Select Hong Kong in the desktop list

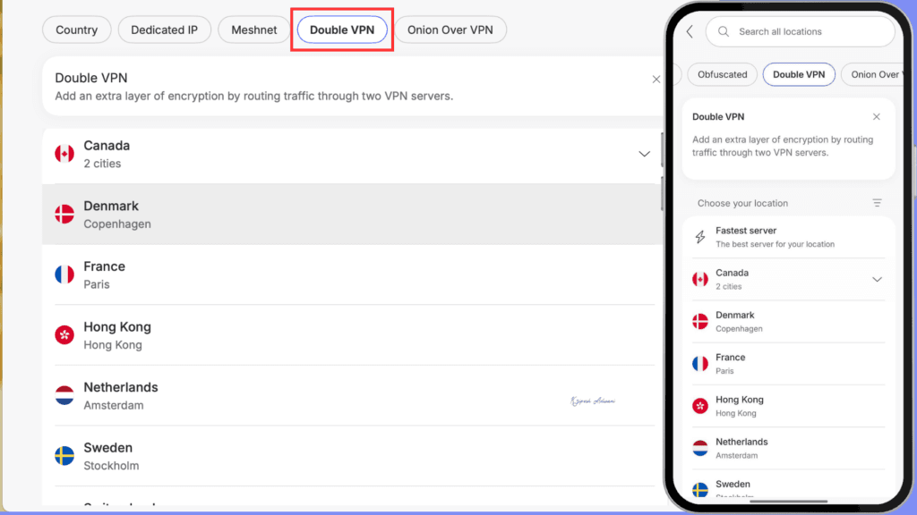point(351,335)
